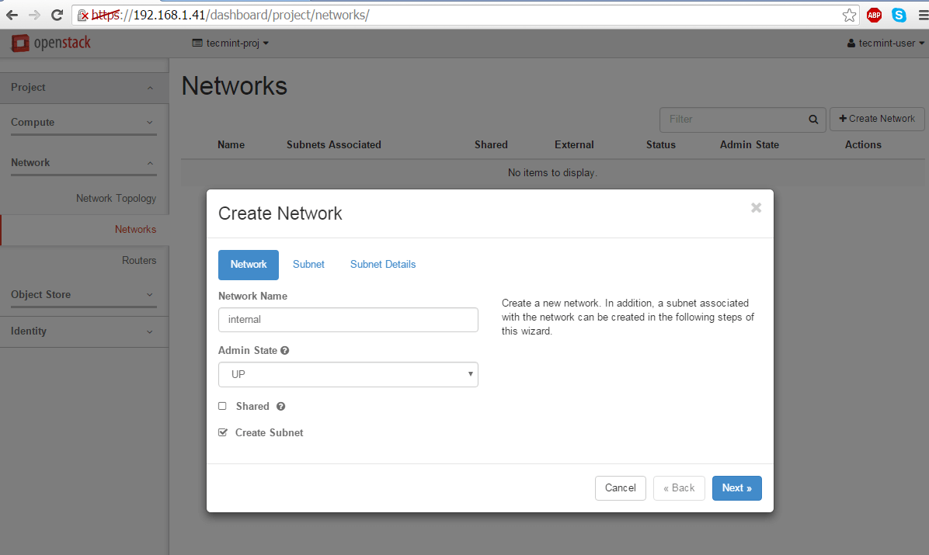Open the Adblock Plus extension icon
Image resolution: width=929 pixels, height=555 pixels.
click(x=875, y=15)
